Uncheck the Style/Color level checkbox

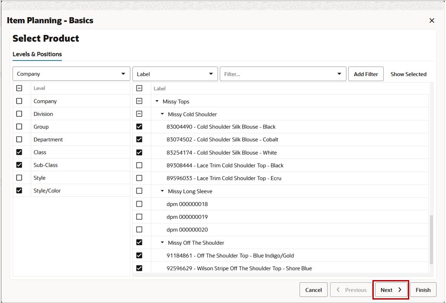(19, 191)
